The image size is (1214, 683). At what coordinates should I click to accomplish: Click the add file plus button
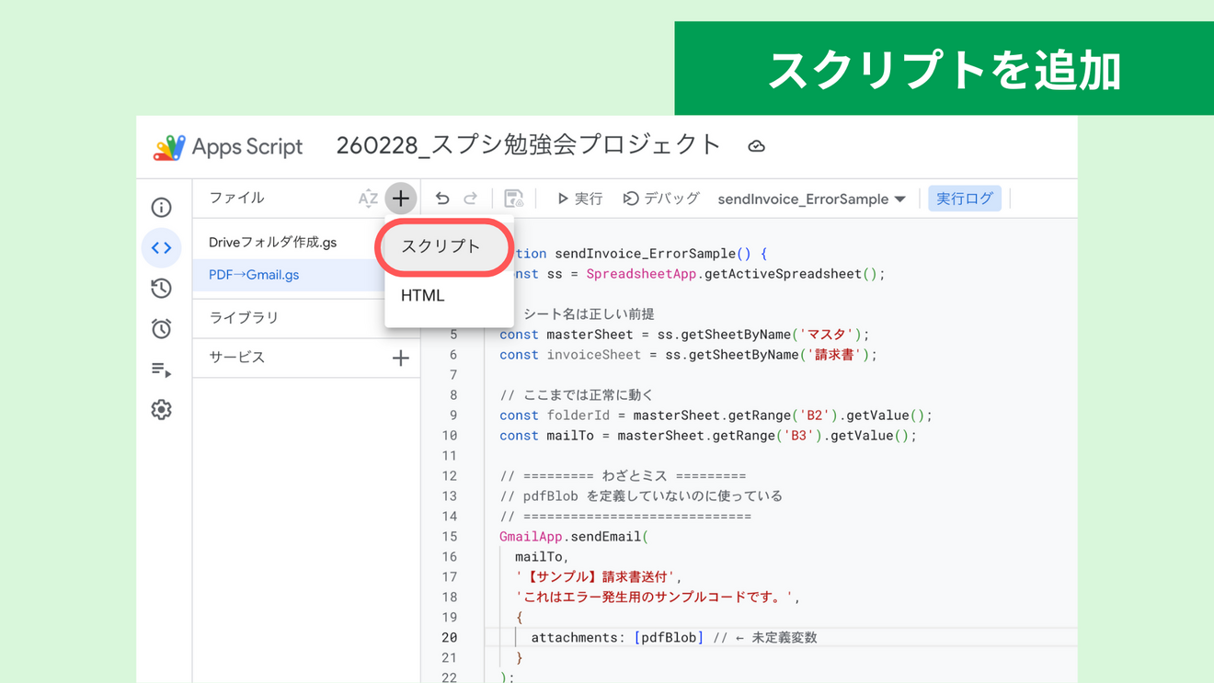400,199
